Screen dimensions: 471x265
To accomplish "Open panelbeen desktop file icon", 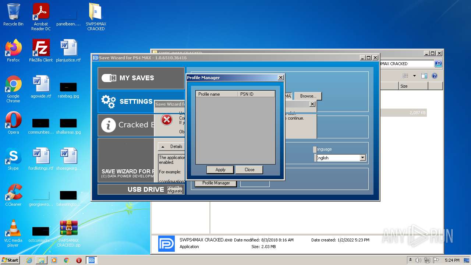I will (68, 17).
